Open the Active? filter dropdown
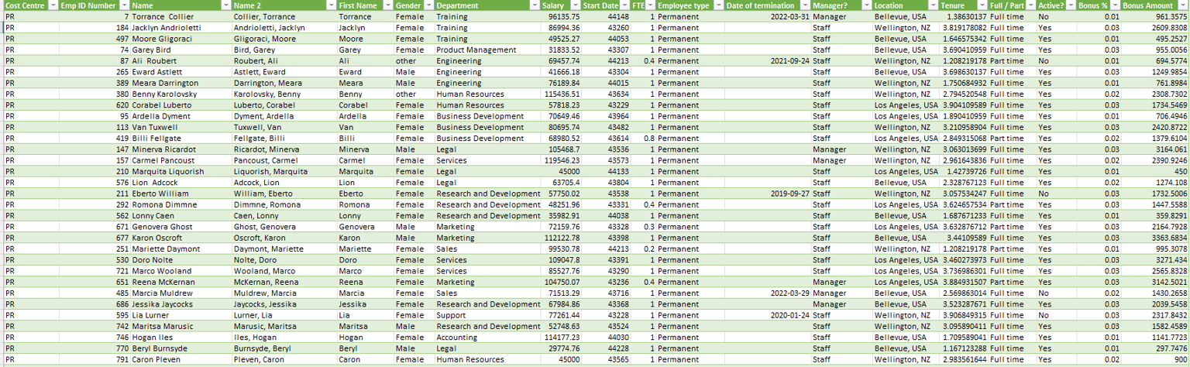 click(1071, 5)
